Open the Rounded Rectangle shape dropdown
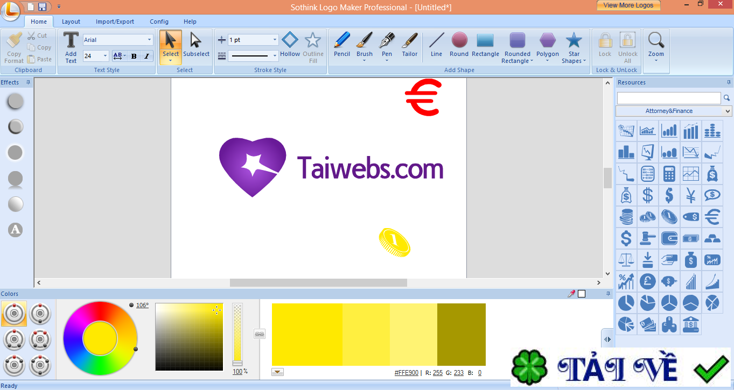Image resolution: width=734 pixels, height=390 pixels. pos(532,61)
